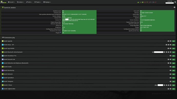Click the clock showing 13:57:39

point(170,1)
